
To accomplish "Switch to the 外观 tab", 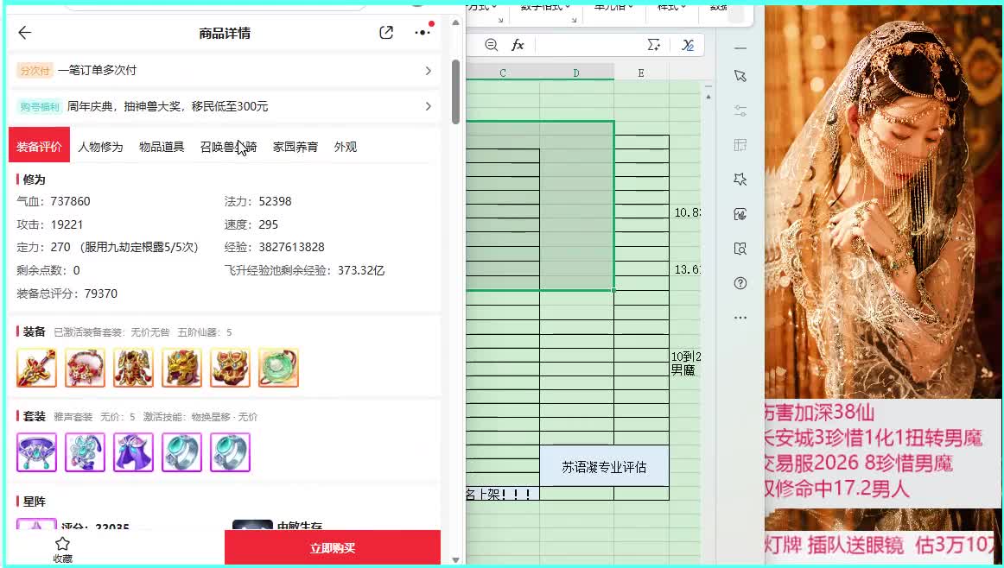I will pyautogui.click(x=345, y=147).
